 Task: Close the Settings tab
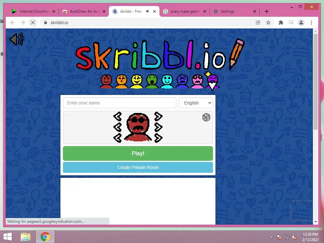(x=255, y=11)
